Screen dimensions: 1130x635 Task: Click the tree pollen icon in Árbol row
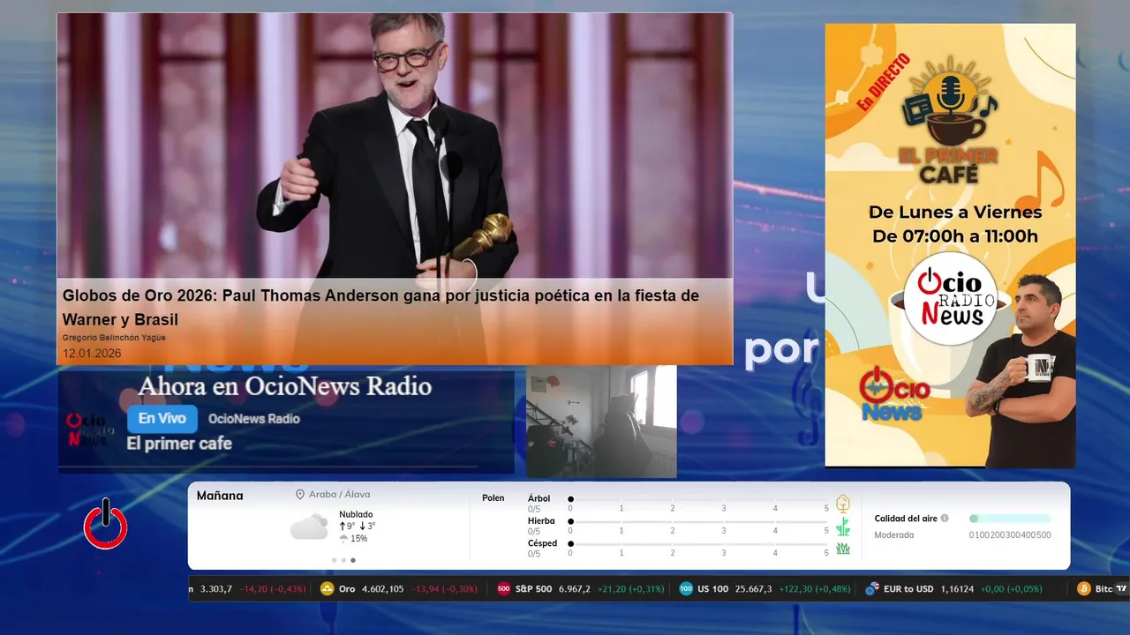(843, 504)
